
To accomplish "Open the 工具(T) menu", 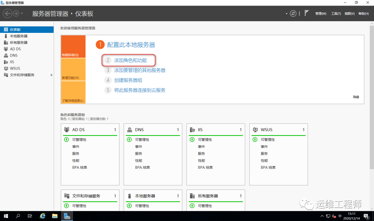I will (x=336, y=13).
